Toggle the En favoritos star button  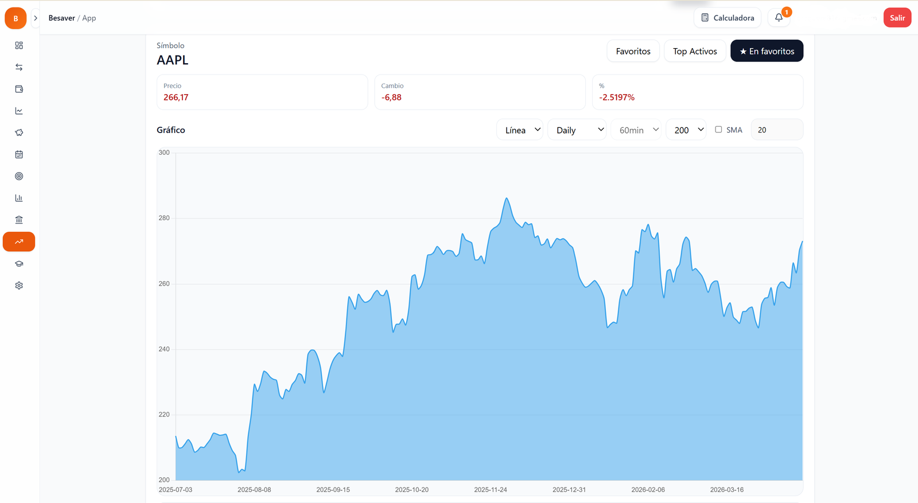[767, 51]
